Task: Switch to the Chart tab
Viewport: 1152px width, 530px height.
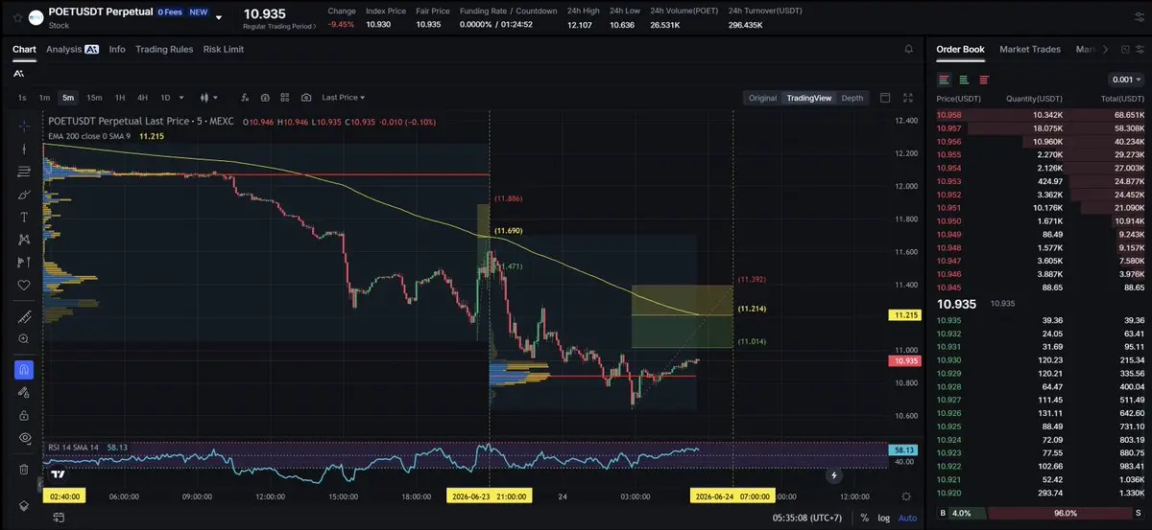Action: click(x=24, y=49)
